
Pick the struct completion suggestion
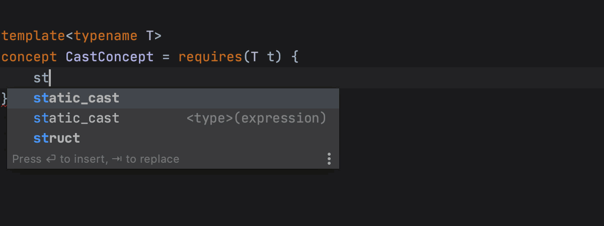[x=173, y=138]
